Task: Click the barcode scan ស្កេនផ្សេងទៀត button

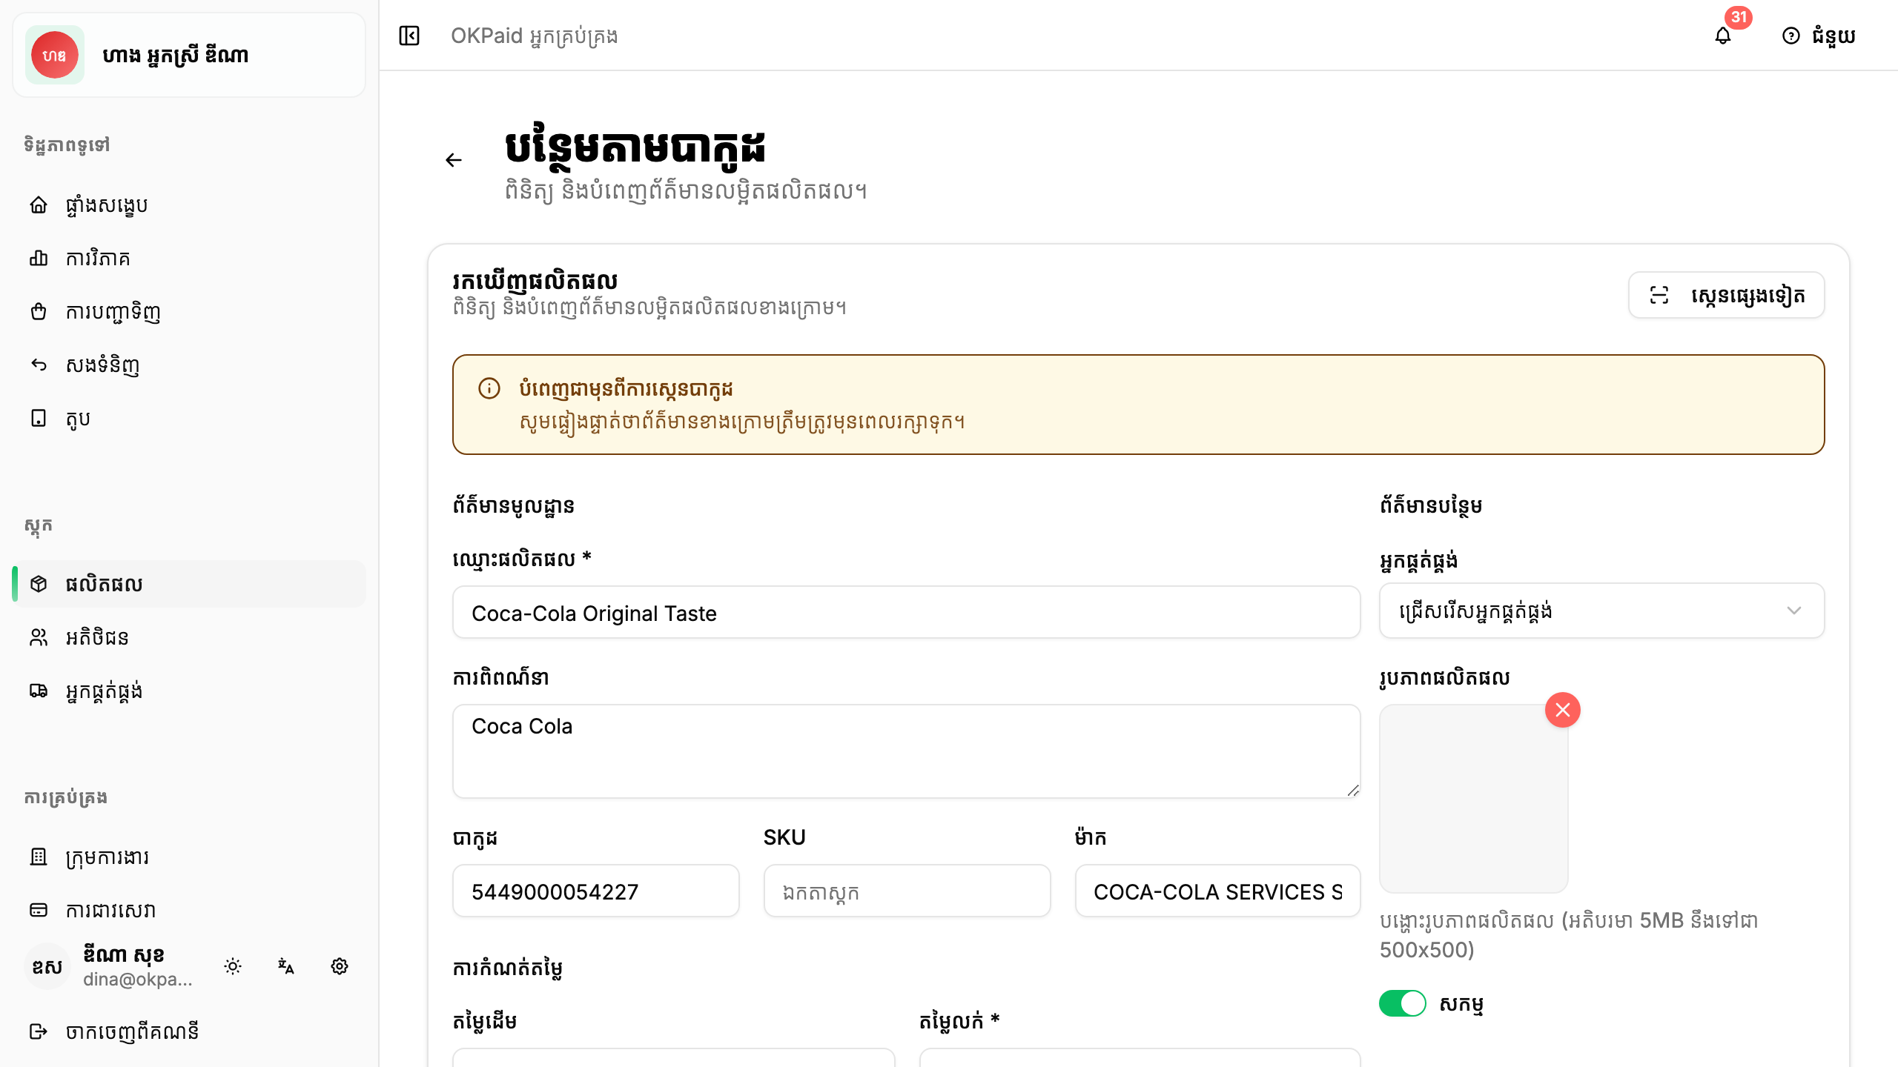Action: pyautogui.click(x=1726, y=295)
